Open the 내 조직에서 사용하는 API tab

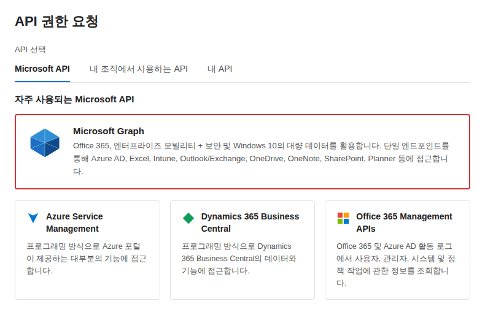tap(139, 69)
